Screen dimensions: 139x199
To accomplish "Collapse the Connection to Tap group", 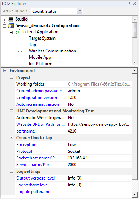I will 11,138.
